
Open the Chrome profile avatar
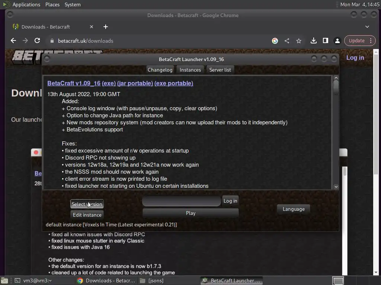pos(337,41)
